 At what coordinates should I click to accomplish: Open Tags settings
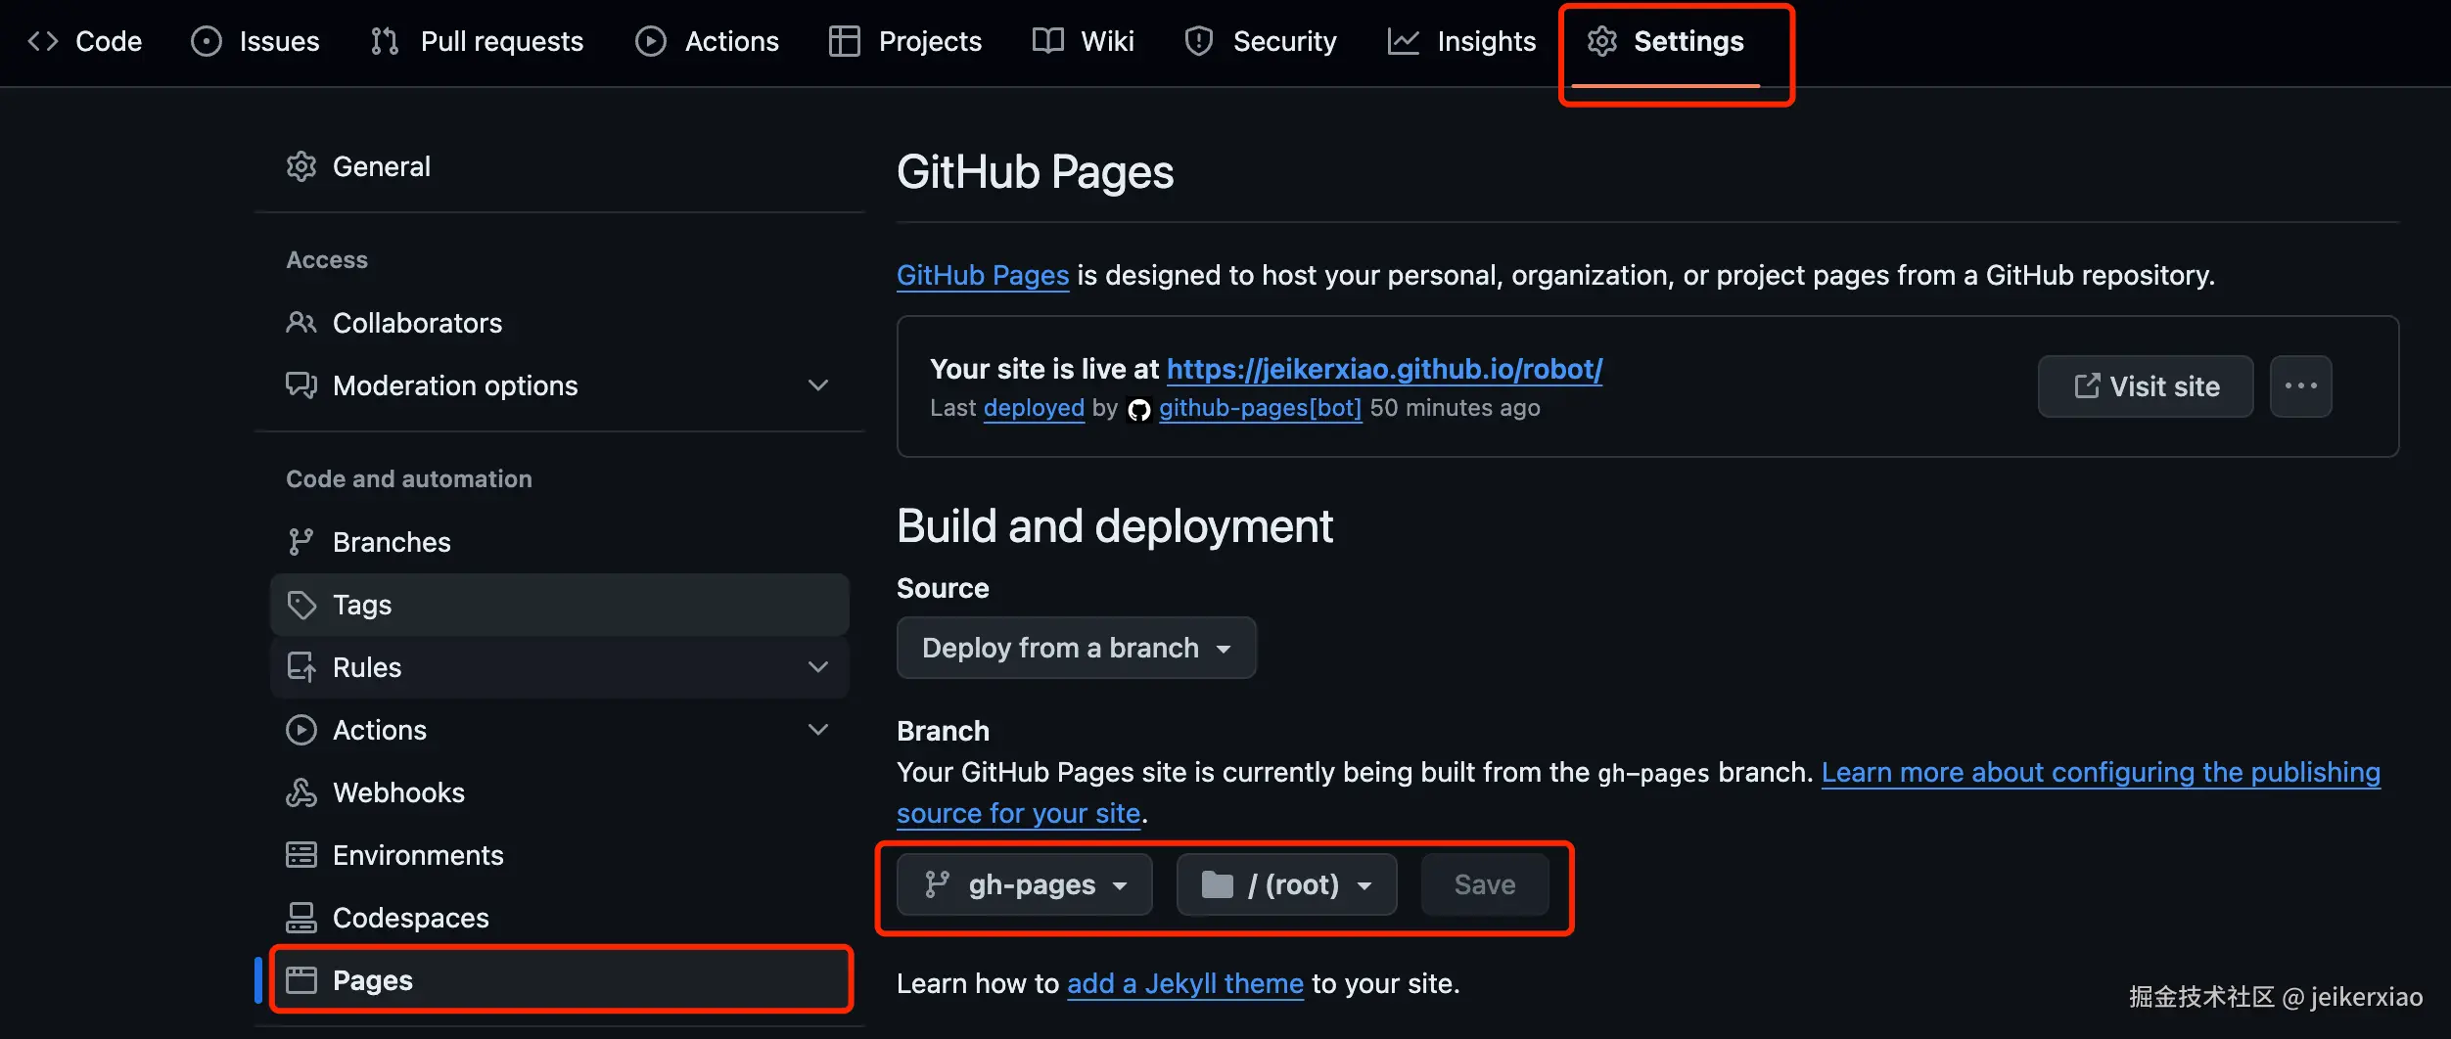point(560,605)
